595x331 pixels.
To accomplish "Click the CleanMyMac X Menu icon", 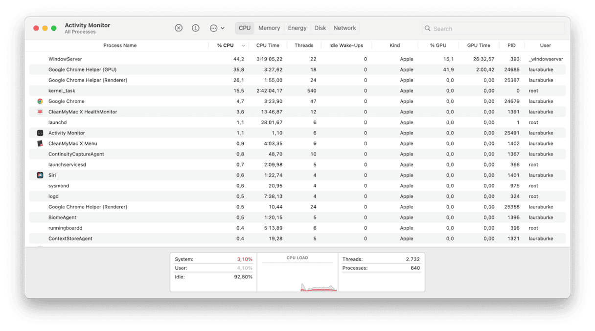I will (40, 143).
